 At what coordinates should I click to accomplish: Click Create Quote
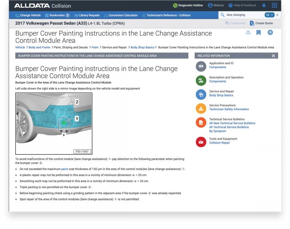click(x=261, y=23)
